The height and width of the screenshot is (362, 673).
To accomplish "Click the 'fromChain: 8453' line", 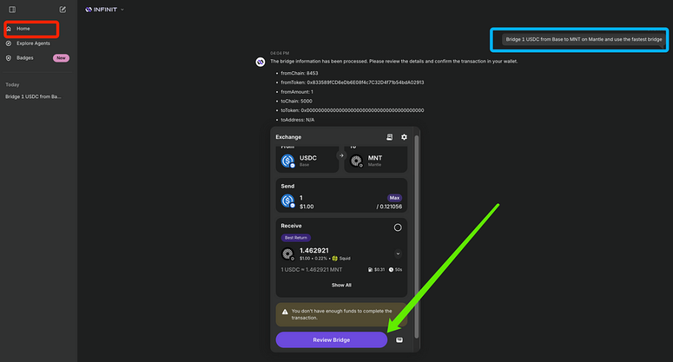I will point(299,74).
